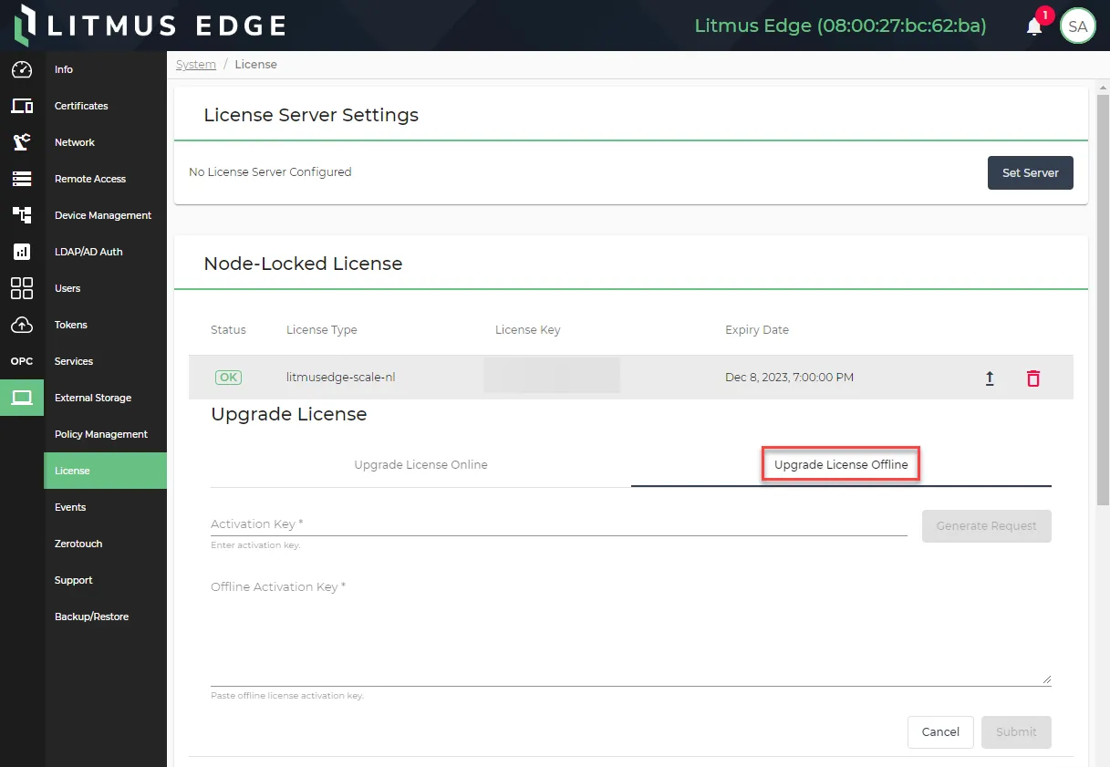Click the Status column header
Viewport: 1110px width, 767px height.
pyautogui.click(x=228, y=330)
